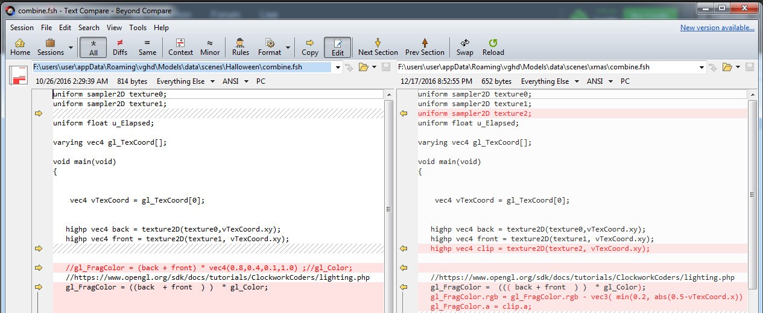
Task: Open the Sessions briefcase icon
Action: (x=51, y=43)
